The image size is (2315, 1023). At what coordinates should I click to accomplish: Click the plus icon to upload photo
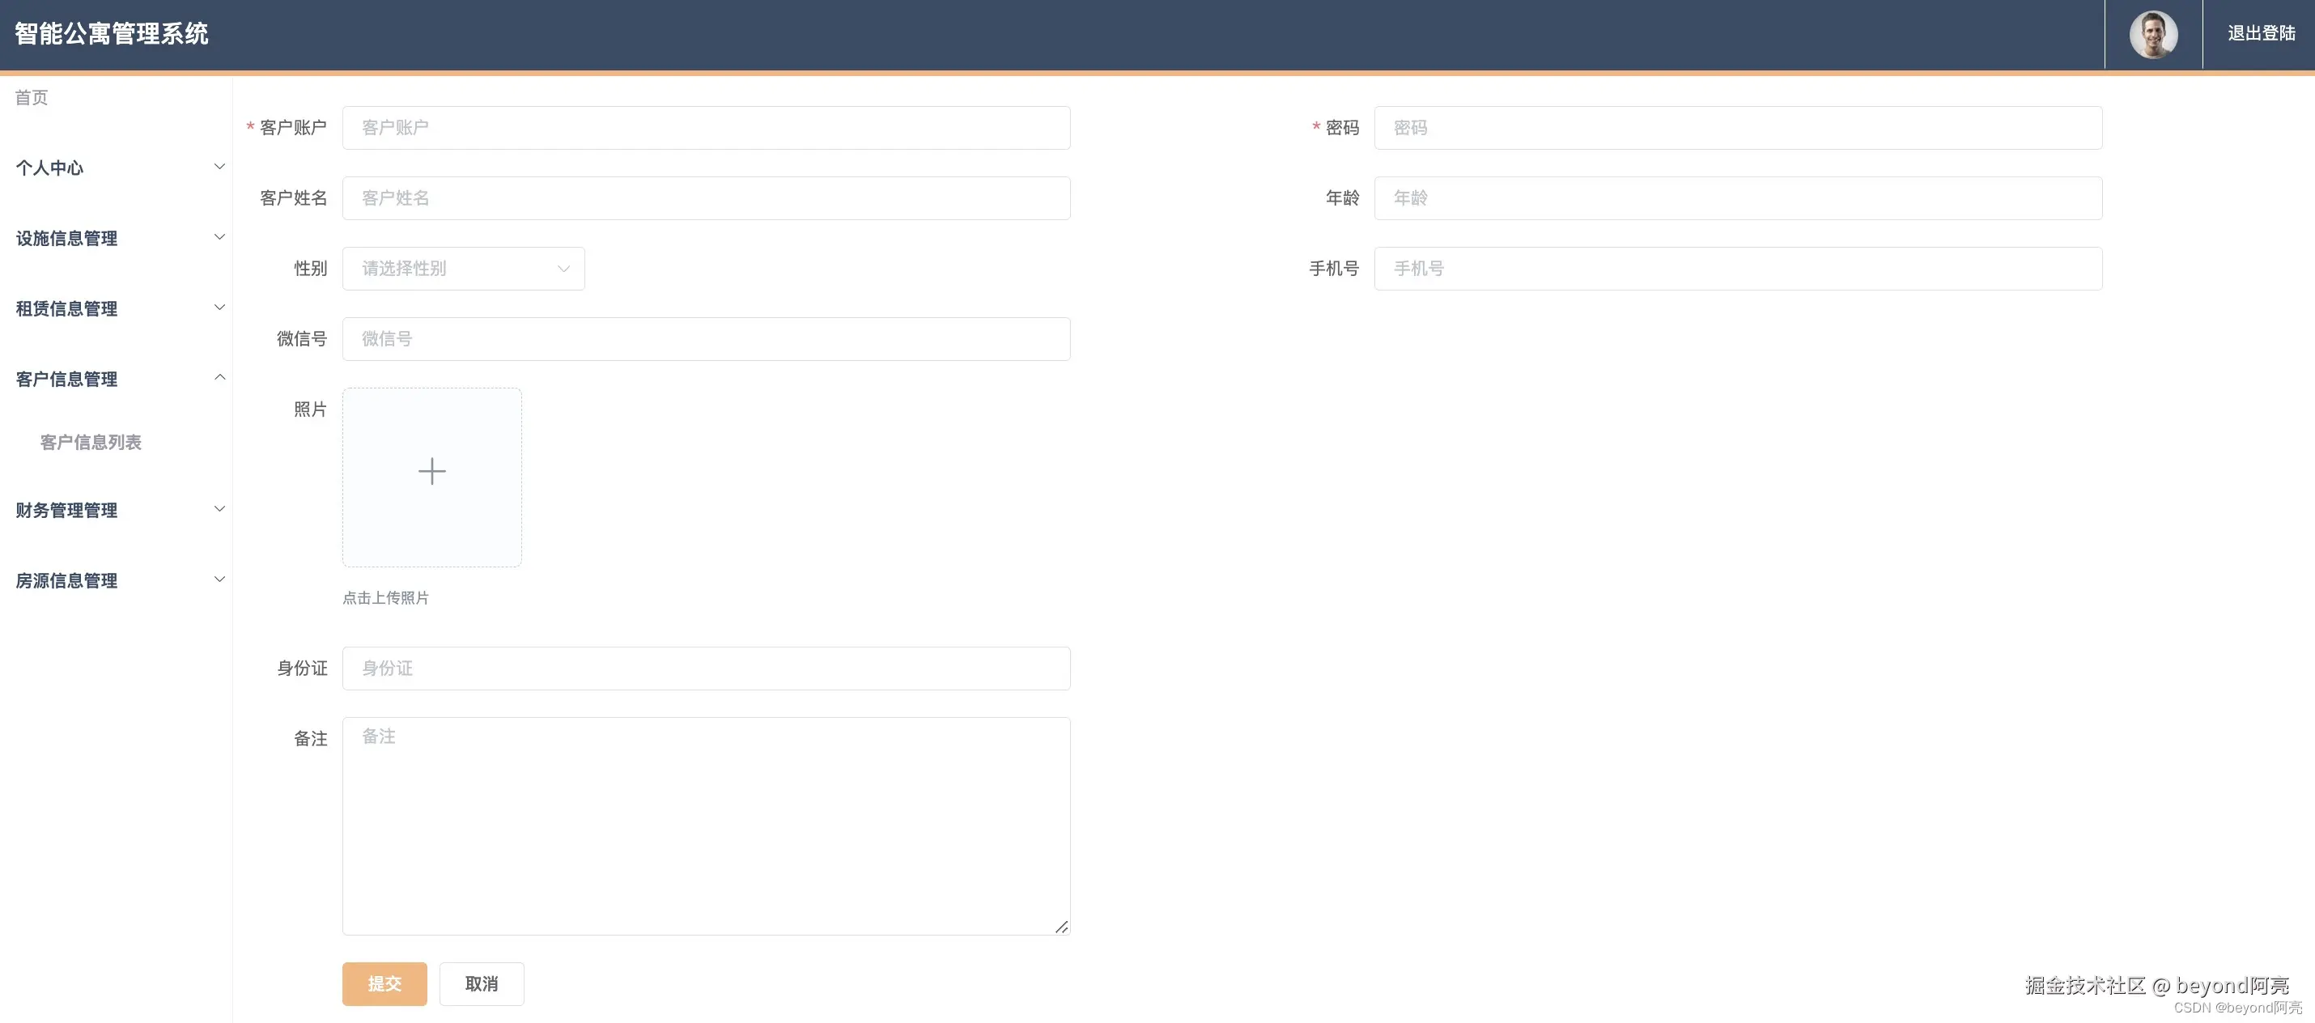tap(431, 471)
